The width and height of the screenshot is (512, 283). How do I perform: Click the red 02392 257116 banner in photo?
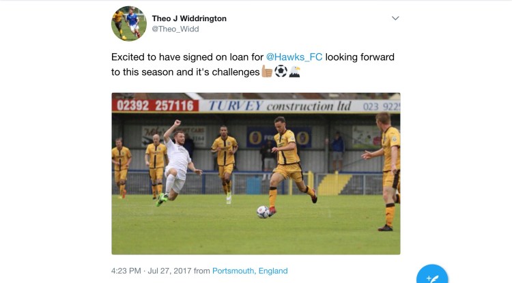click(x=156, y=105)
